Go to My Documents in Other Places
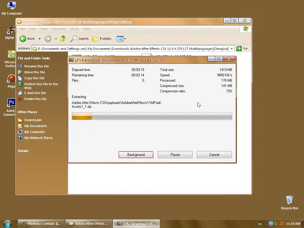Image resolution: width=304 pixels, height=228 pixels. 36,126
